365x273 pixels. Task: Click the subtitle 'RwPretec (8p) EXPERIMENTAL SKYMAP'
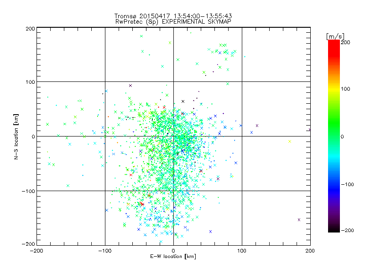(173, 22)
